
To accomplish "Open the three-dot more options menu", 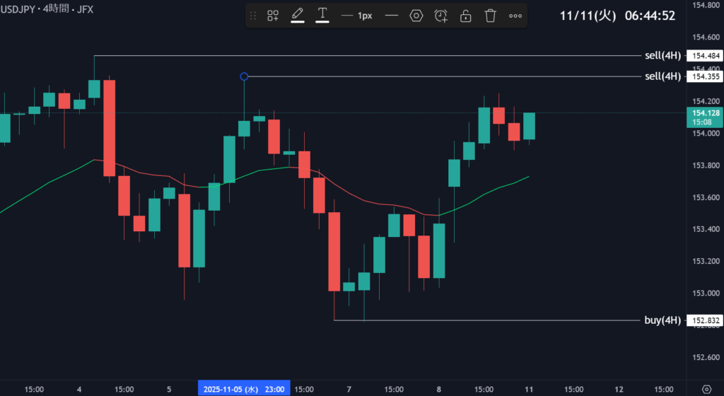I will (515, 16).
